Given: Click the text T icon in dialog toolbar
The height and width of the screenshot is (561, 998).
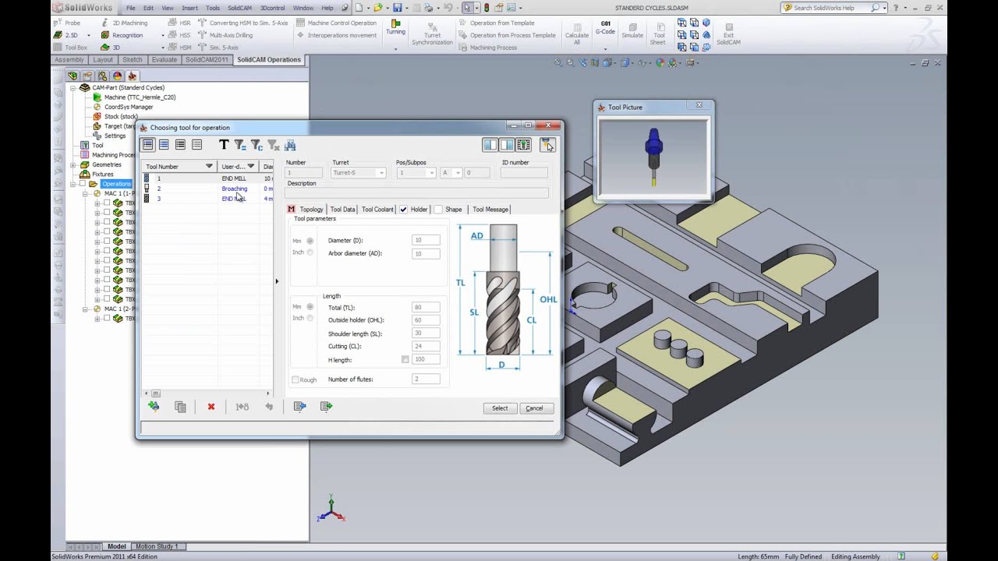Looking at the screenshot, I should tap(224, 145).
